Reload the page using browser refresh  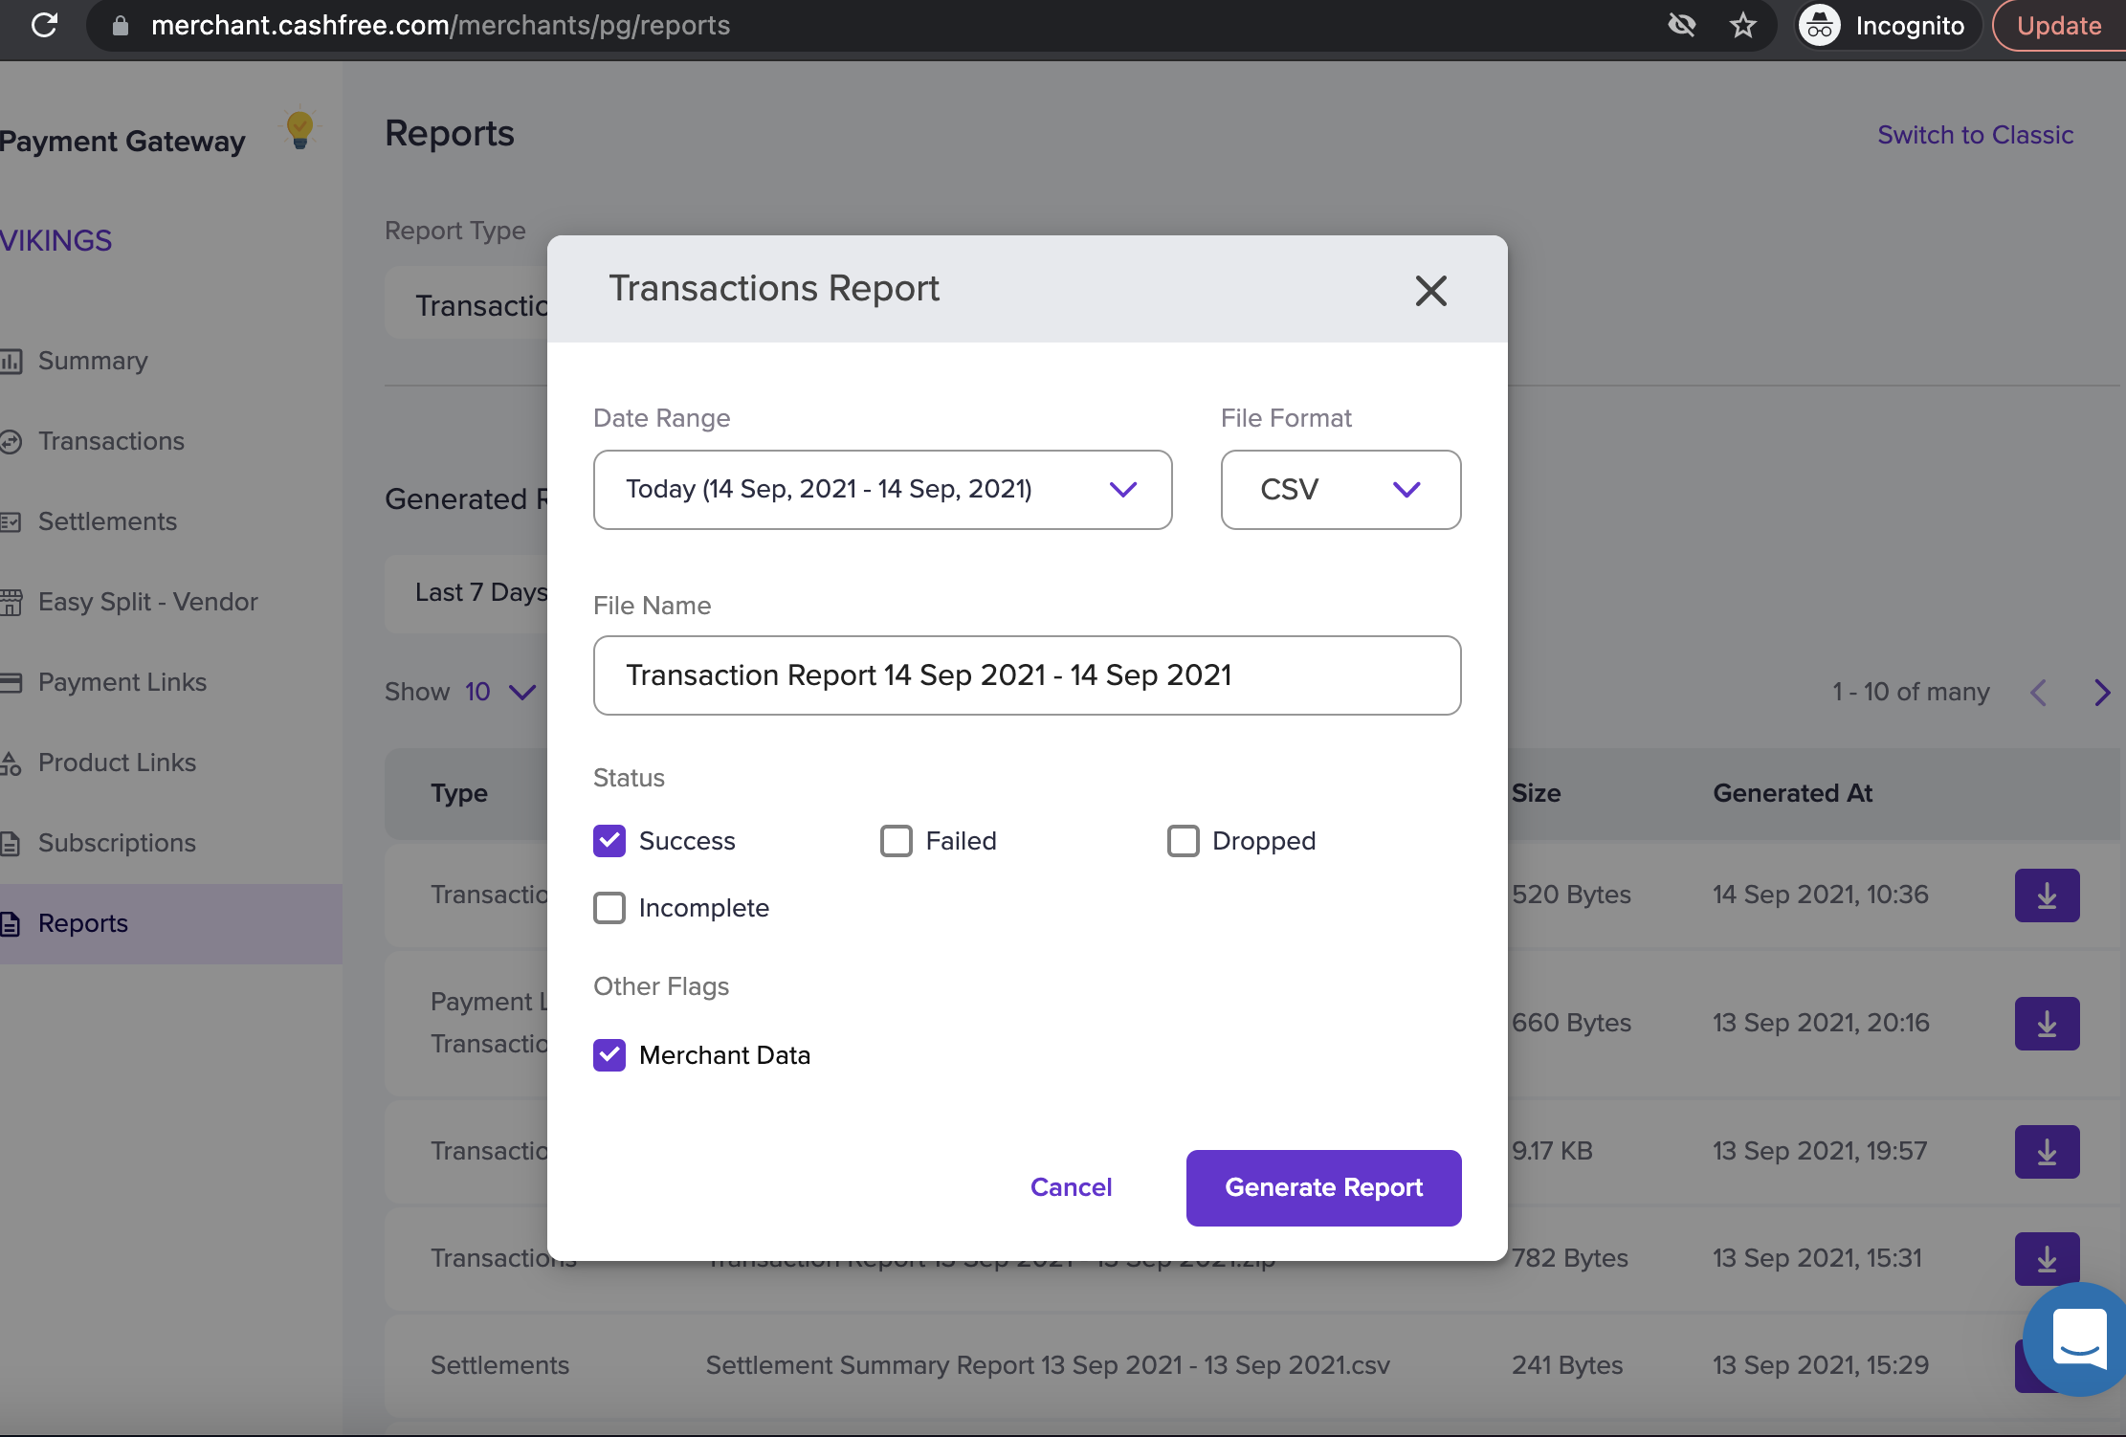tap(44, 25)
